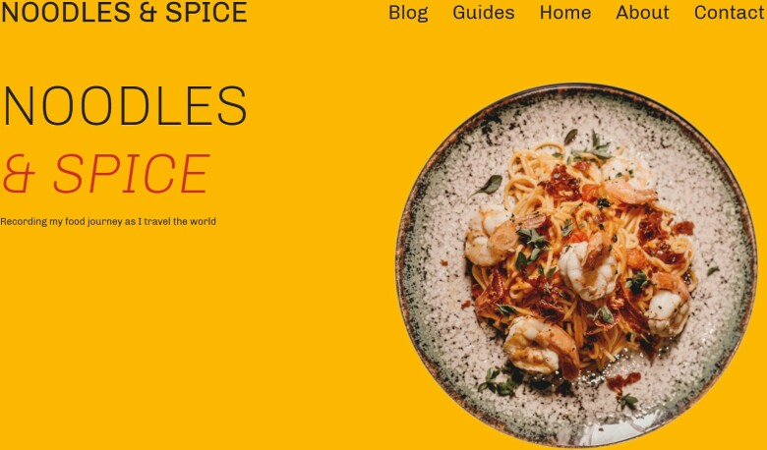Click the red italic SPICE hero word
The height and width of the screenshot is (450, 767).
132,174
